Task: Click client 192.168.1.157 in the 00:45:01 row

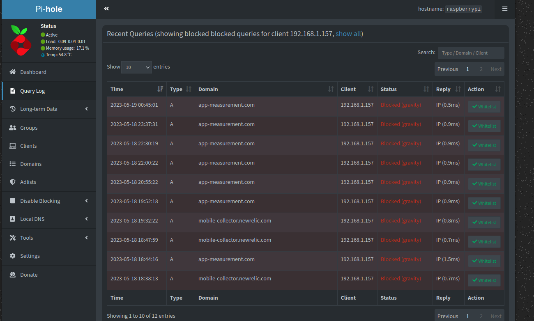Action: [x=357, y=105]
